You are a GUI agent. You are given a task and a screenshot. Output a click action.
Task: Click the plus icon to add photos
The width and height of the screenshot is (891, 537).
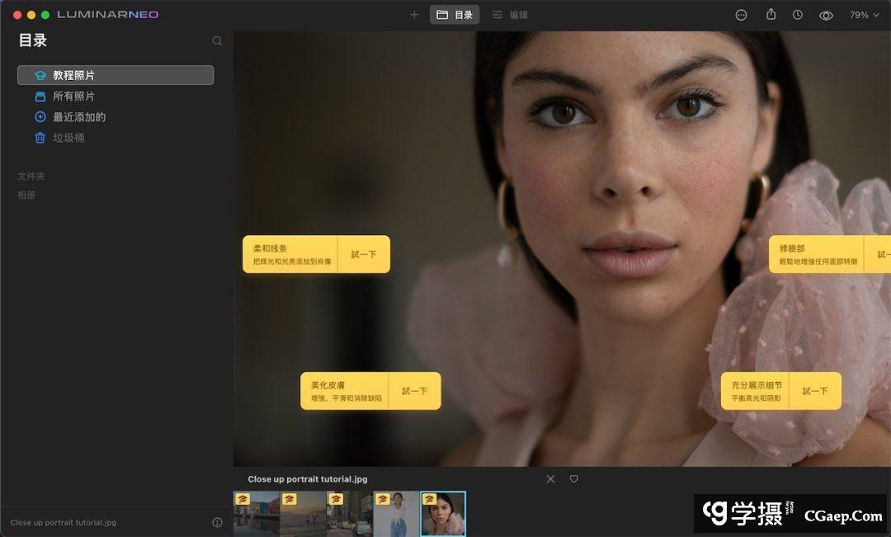pyautogui.click(x=414, y=15)
